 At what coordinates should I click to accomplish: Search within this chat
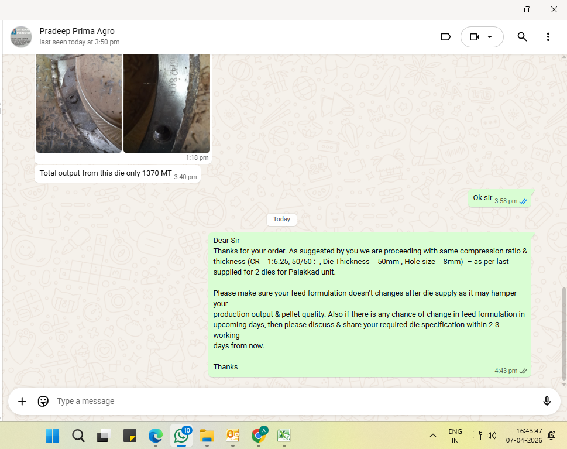pyautogui.click(x=522, y=37)
